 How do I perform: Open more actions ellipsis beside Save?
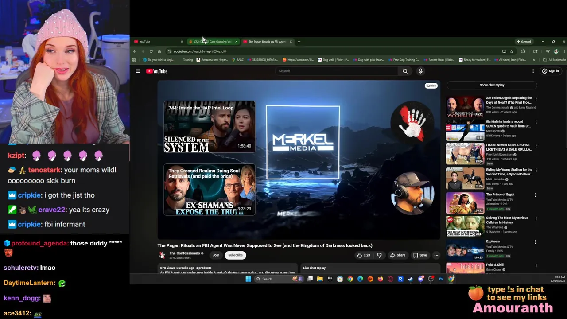(x=436, y=255)
